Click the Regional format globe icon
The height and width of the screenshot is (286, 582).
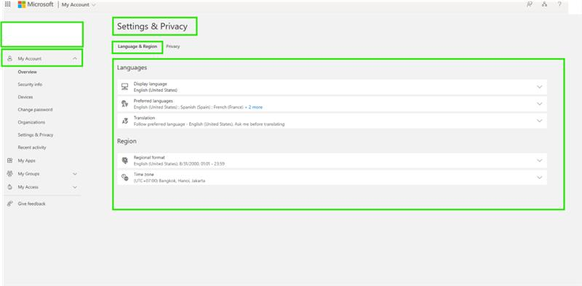tap(124, 160)
